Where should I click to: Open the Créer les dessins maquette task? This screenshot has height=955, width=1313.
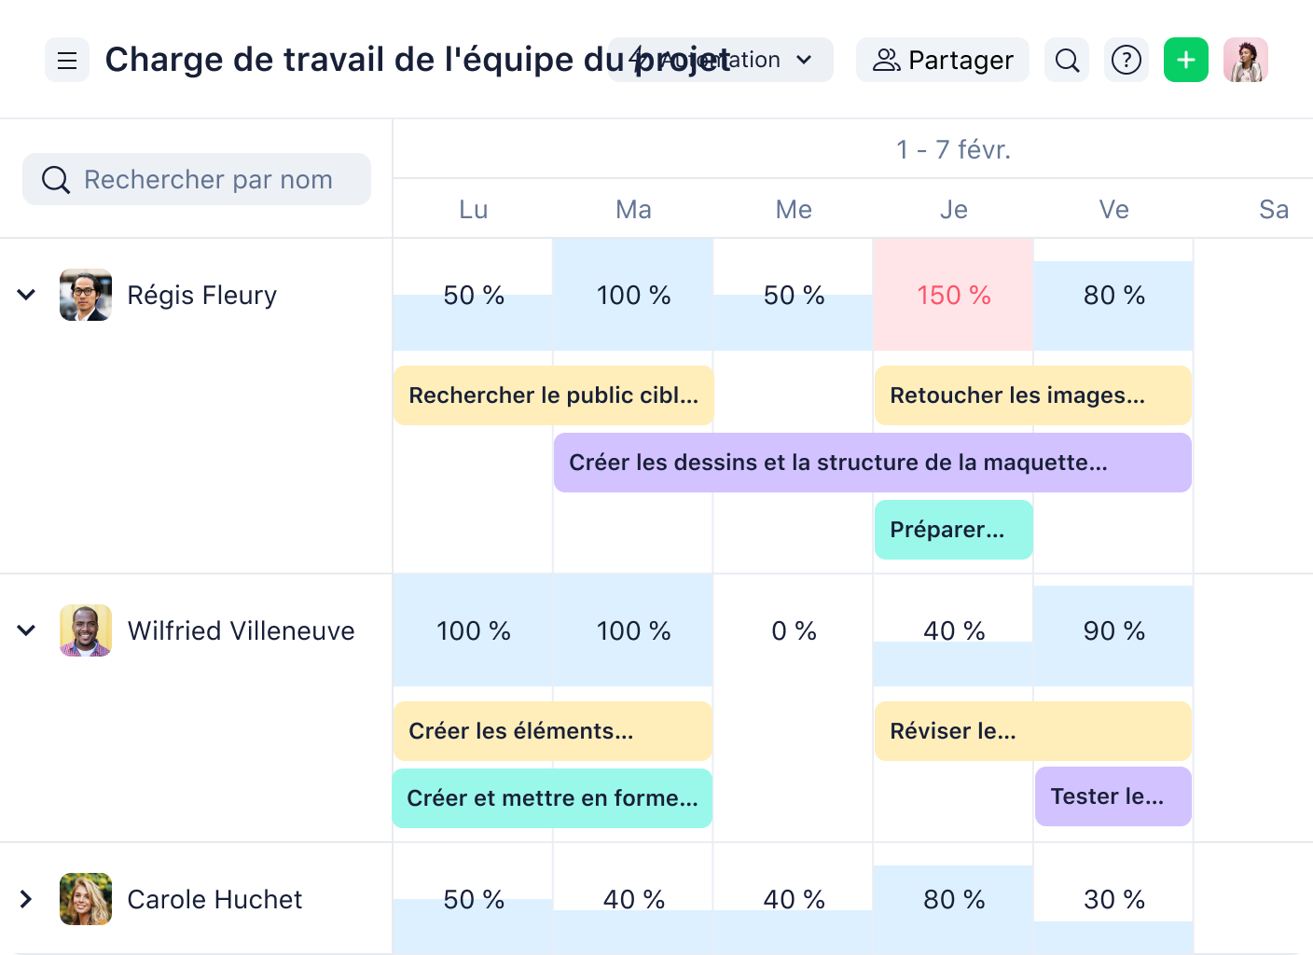[x=873, y=463]
